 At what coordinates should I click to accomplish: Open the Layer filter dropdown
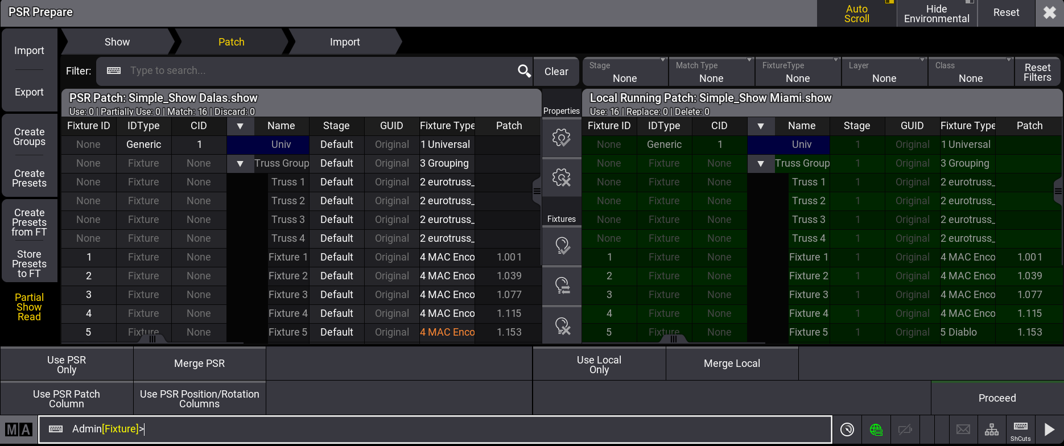click(x=884, y=72)
